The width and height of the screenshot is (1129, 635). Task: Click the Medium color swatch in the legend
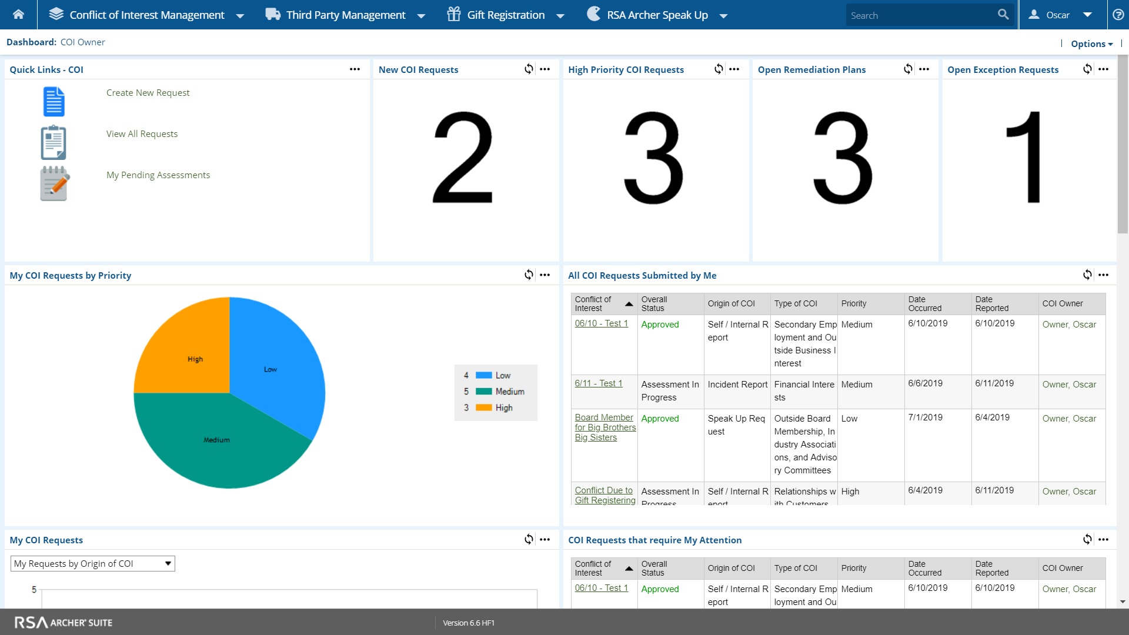[x=483, y=392]
